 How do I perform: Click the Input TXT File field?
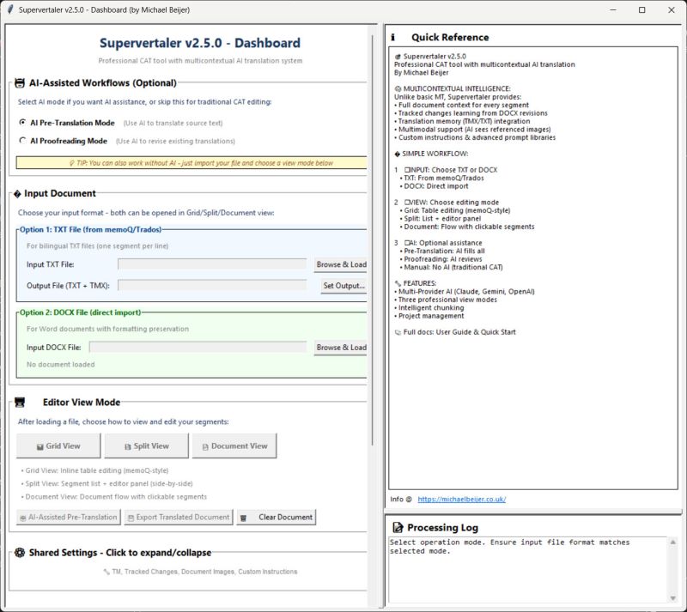pyautogui.click(x=212, y=264)
